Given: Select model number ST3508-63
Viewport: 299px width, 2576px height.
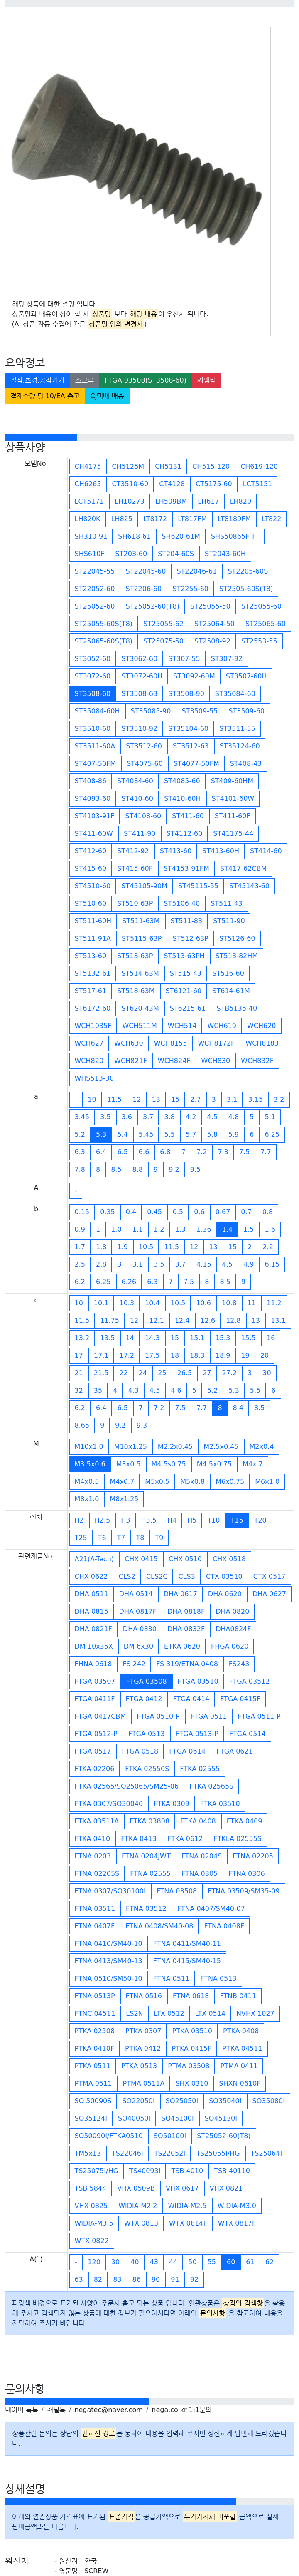Looking at the screenshot, I should 140,693.
